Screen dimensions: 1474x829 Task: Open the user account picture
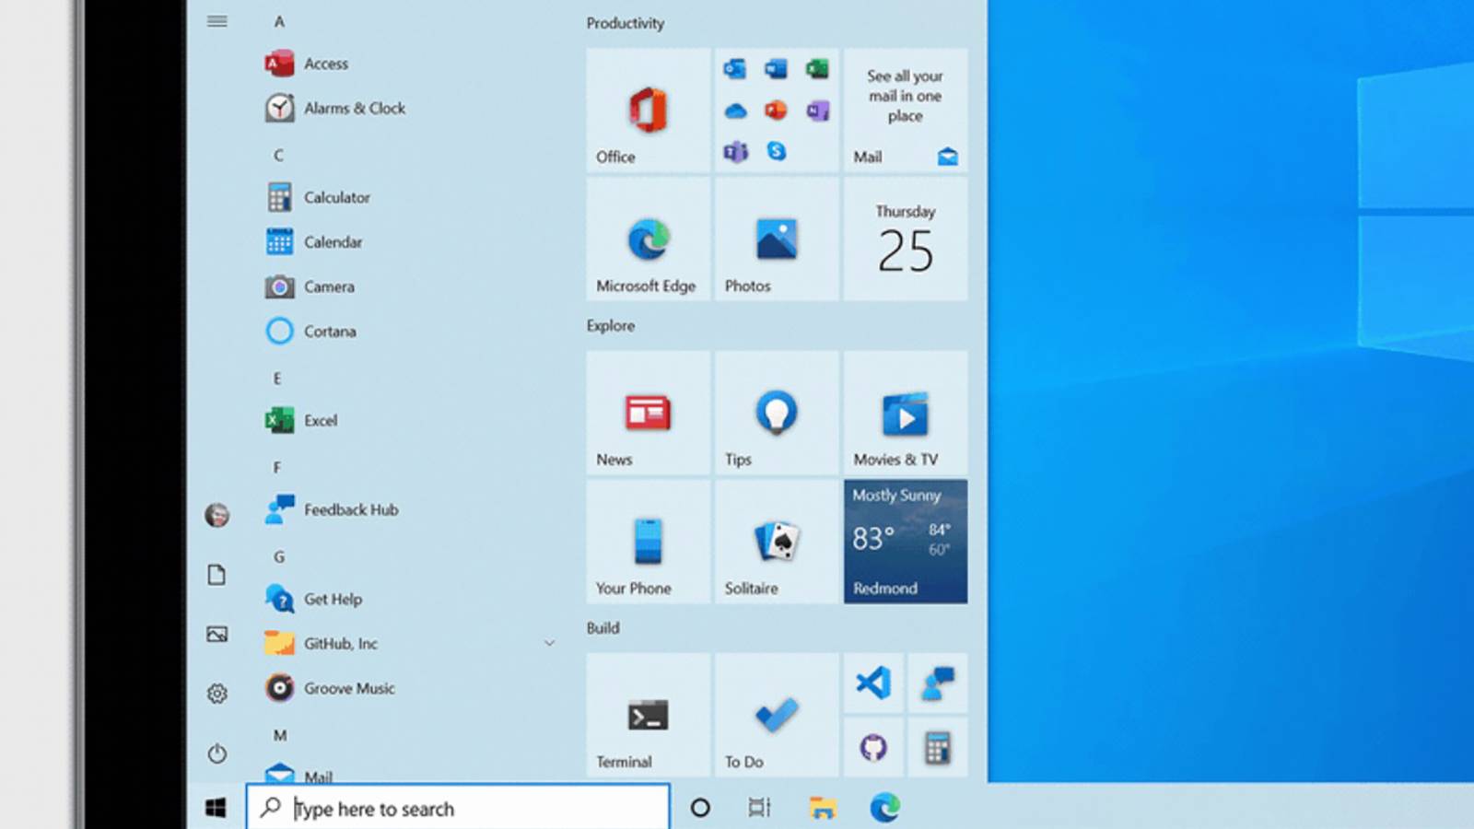(x=217, y=515)
